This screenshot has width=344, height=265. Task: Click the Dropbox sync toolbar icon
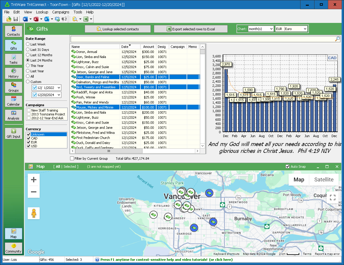point(57,19)
